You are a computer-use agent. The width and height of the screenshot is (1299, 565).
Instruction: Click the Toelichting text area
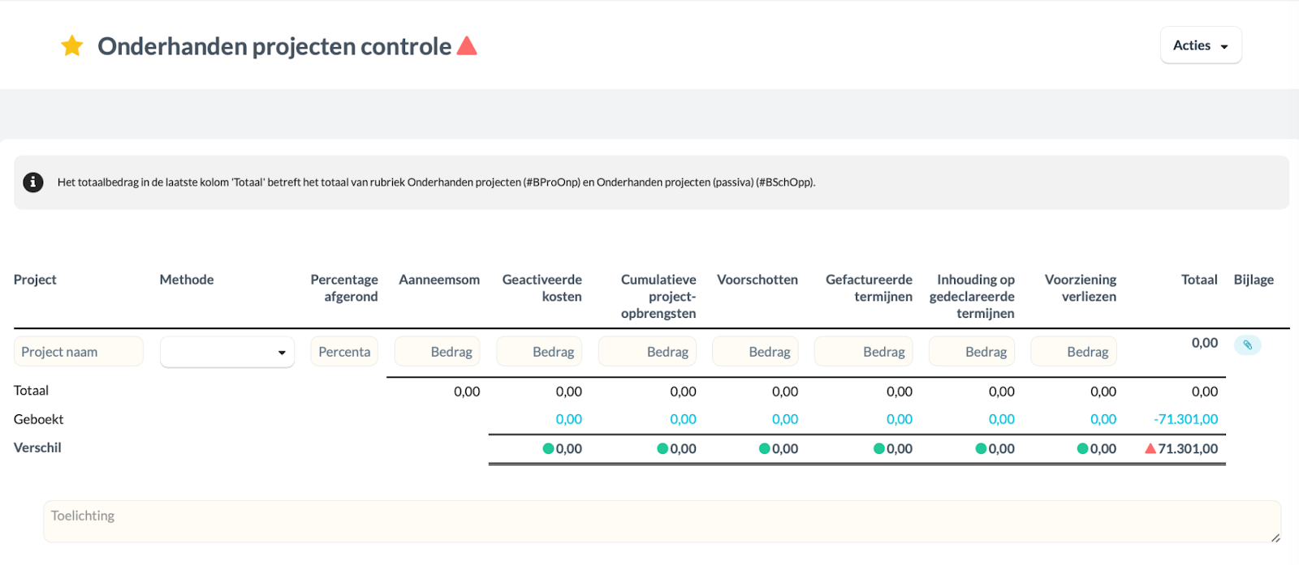pyautogui.click(x=662, y=521)
